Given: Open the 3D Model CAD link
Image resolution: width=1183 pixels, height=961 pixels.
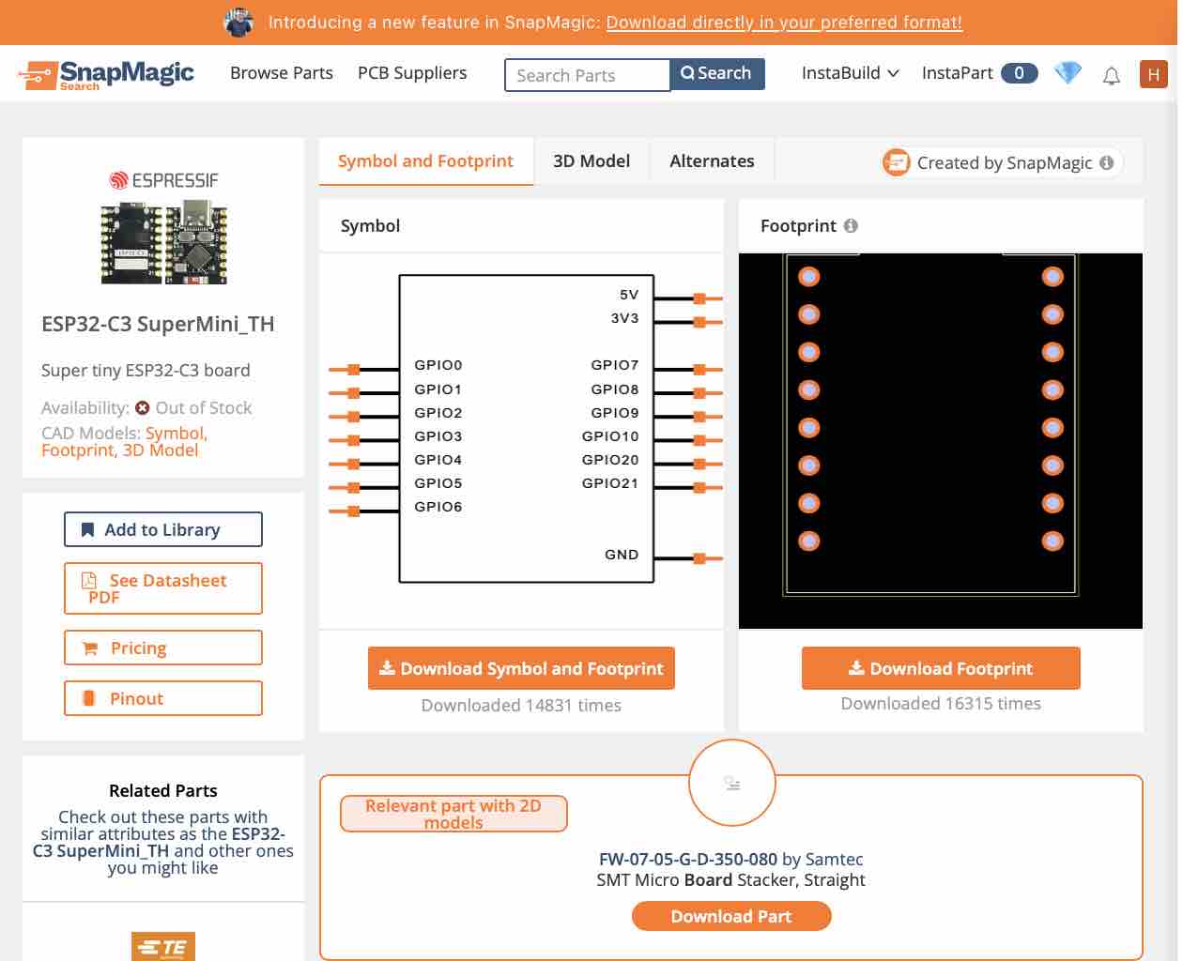Looking at the screenshot, I should pos(161,450).
